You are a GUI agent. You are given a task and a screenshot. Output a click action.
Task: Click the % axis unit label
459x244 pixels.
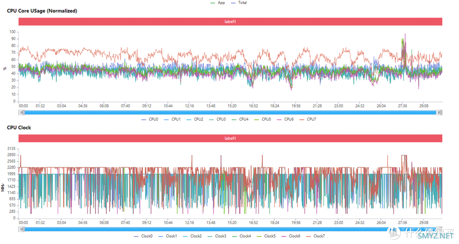pos(5,69)
